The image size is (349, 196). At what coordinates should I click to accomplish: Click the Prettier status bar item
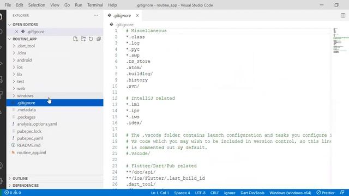[x=326, y=193]
